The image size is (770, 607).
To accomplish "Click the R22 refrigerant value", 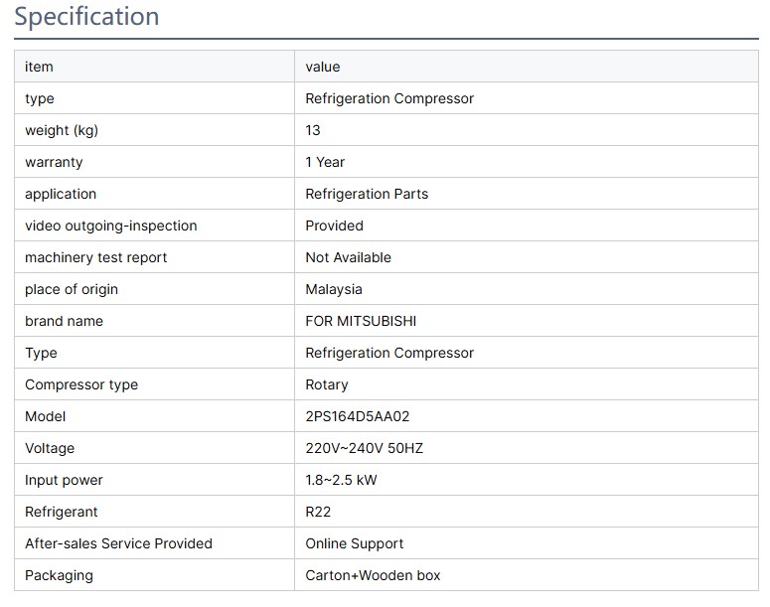I will pos(318,512).
